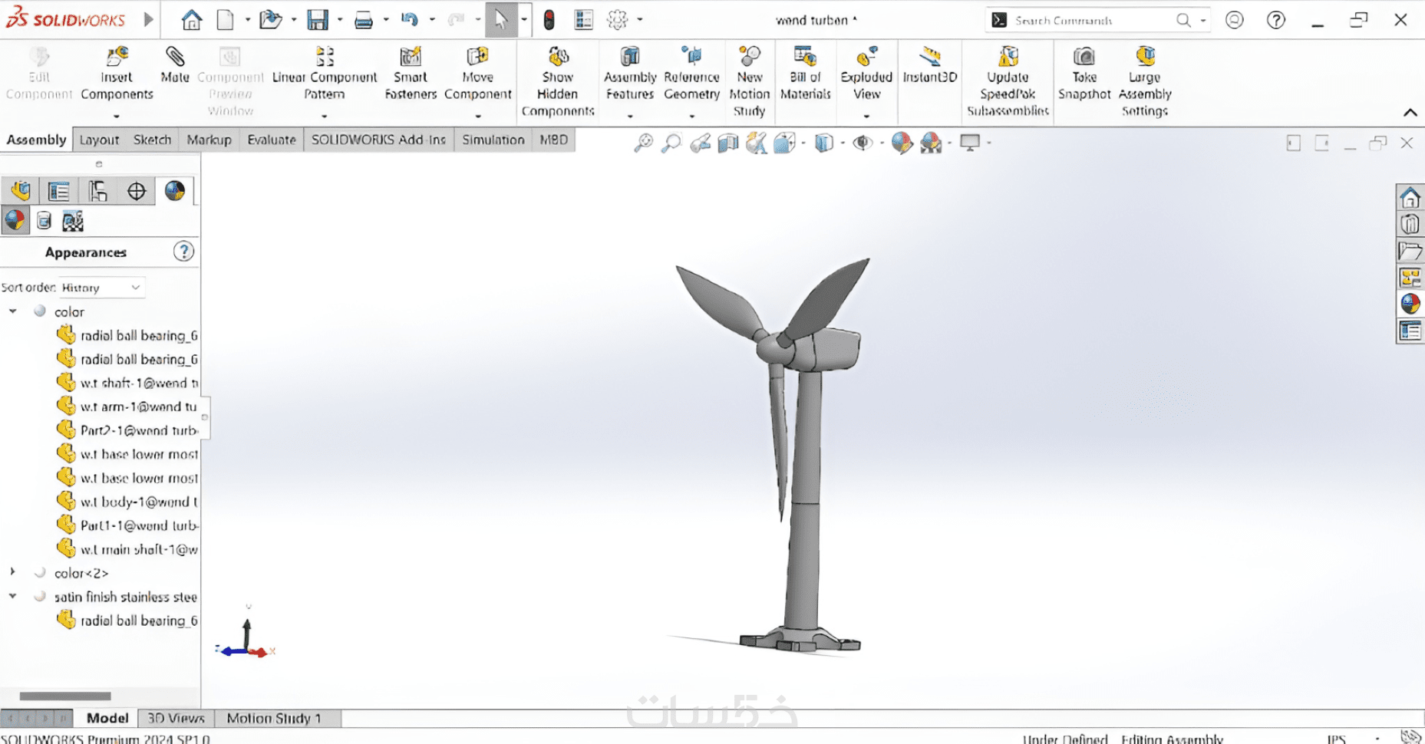The width and height of the screenshot is (1425, 744).
Task: Click Edit Appearance sphere in view toolbar
Action: pos(902,143)
